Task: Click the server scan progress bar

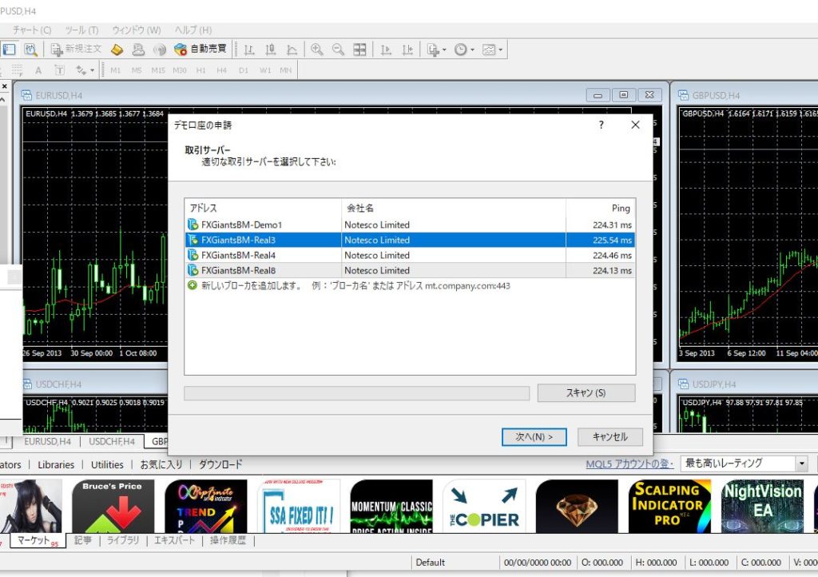Action: (357, 393)
